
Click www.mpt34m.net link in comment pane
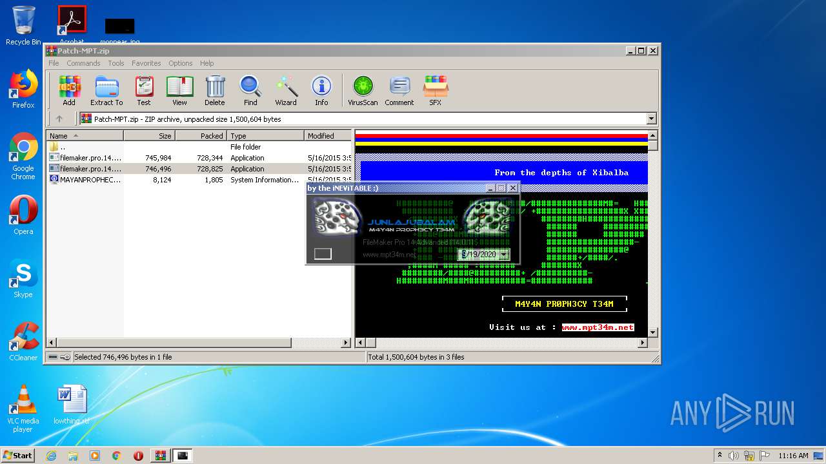click(x=598, y=327)
